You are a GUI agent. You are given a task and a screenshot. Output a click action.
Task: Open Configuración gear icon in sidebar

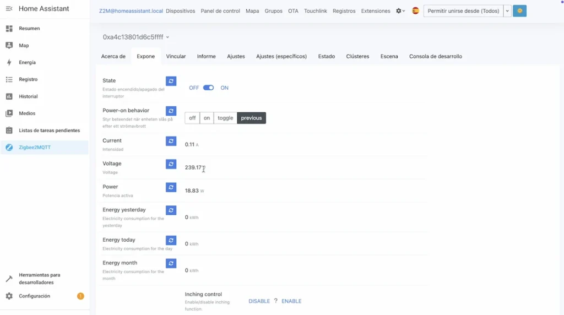[x=9, y=296]
